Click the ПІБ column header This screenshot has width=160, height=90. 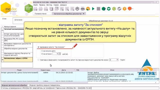81,70
